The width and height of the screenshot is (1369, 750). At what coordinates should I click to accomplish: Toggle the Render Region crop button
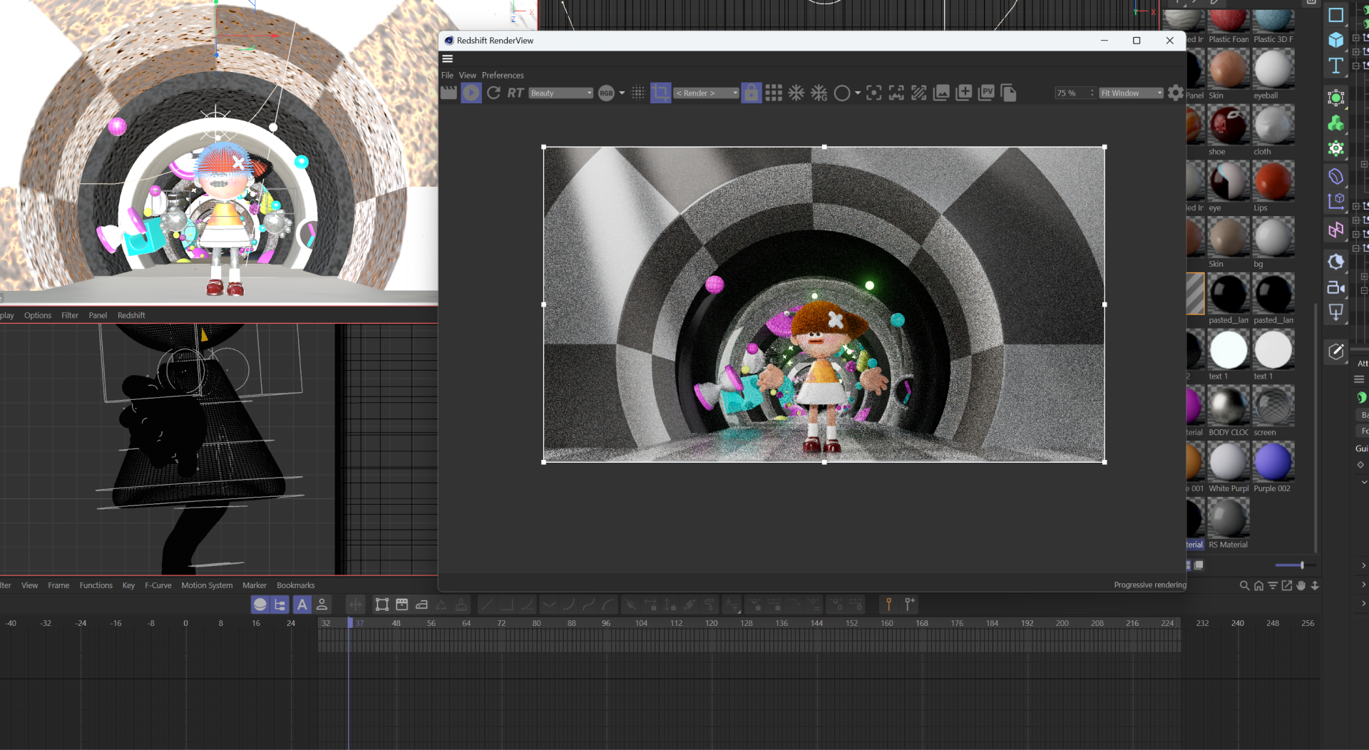point(660,93)
